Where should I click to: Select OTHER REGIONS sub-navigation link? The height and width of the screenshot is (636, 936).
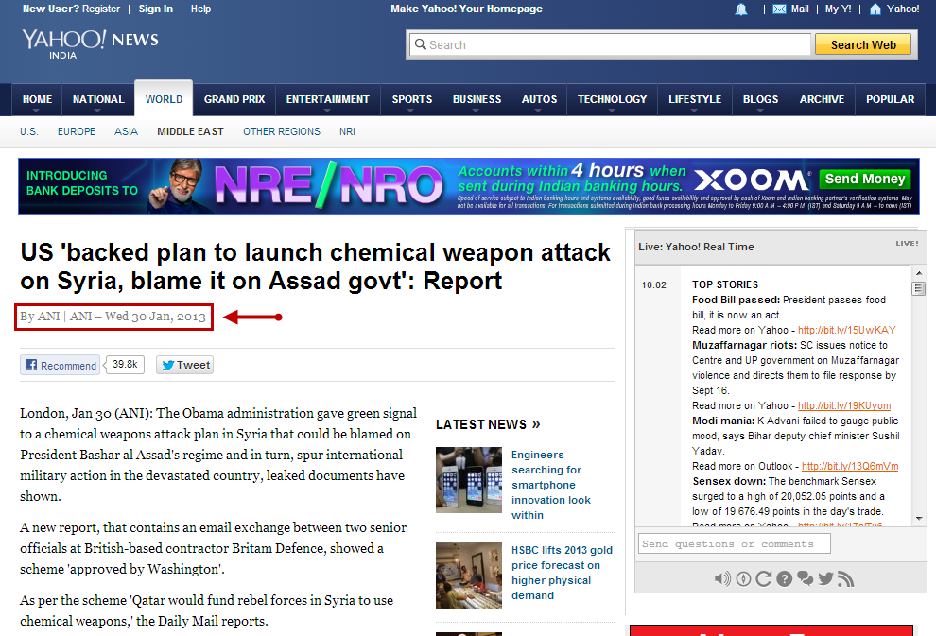282,131
